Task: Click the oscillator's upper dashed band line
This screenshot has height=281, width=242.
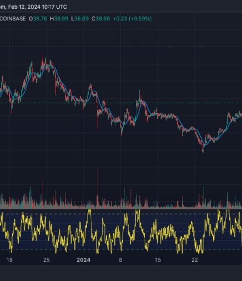Action: tap(121, 214)
